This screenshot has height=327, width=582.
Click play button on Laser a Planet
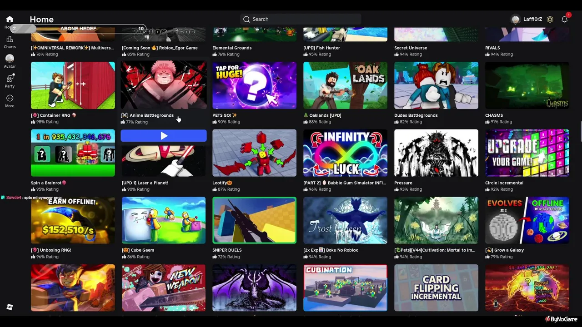(164, 136)
